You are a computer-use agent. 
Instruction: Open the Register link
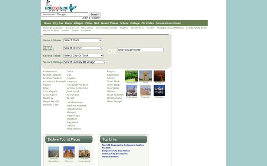tap(96, 18)
